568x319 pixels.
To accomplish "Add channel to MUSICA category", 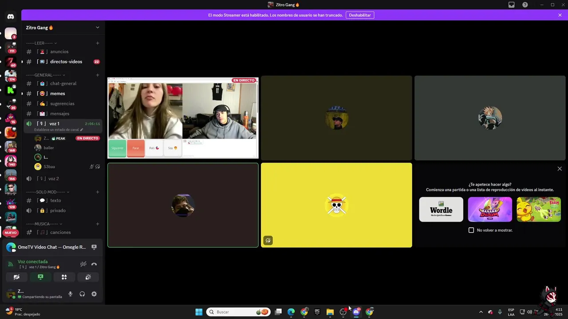I will click(98, 224).
